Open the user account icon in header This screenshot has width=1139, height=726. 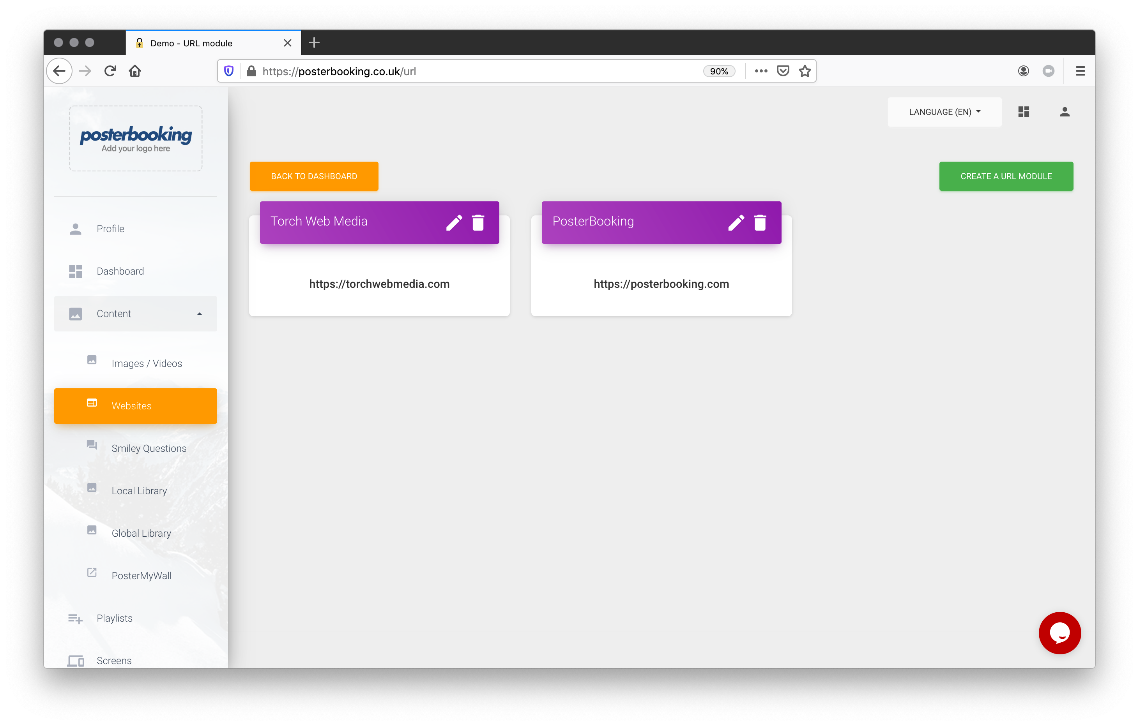coord(1065,111)
